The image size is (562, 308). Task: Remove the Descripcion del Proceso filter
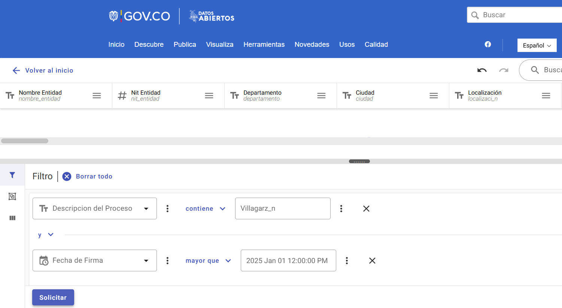(366, 208)
